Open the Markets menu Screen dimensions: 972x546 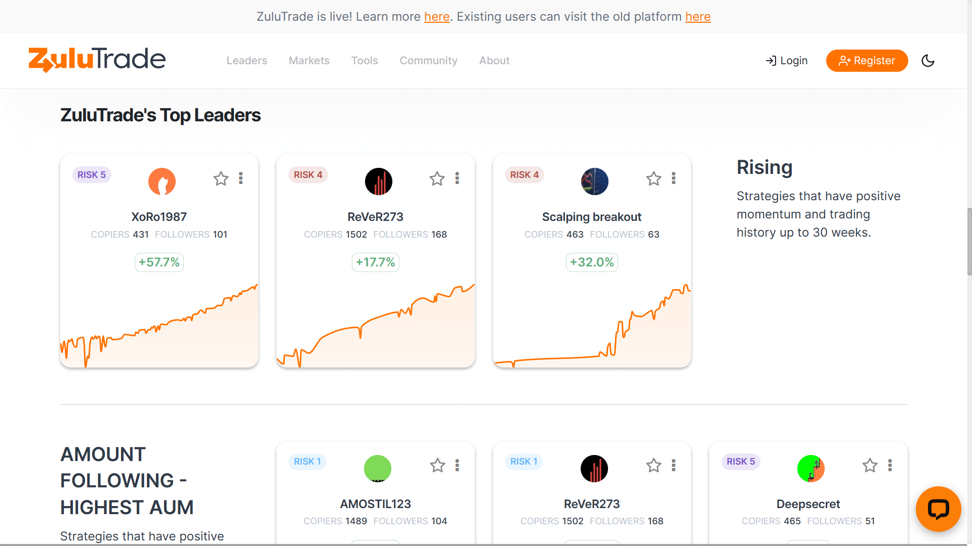309,61
